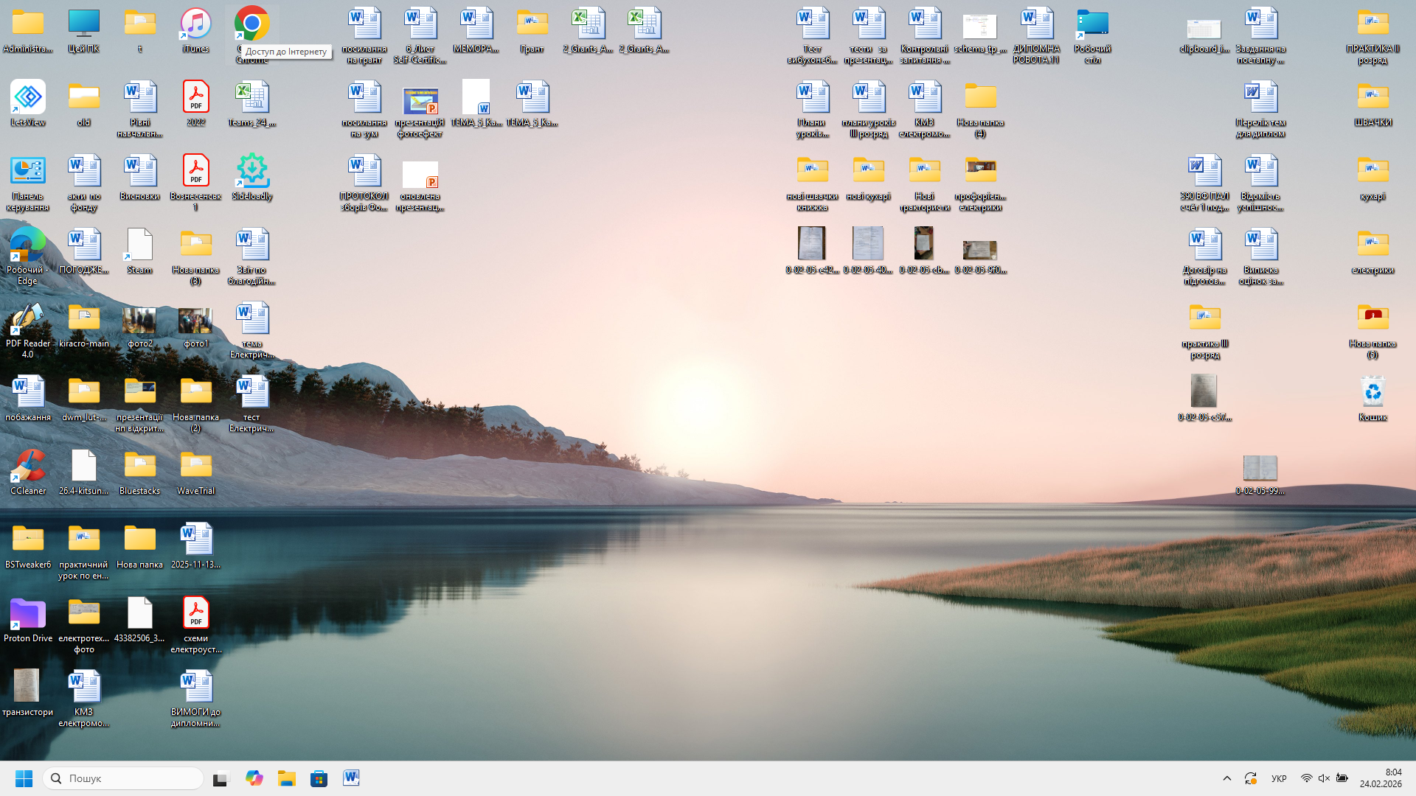
Task: Select the Google Chrome desktop shortcut
Action: (251, 24)
